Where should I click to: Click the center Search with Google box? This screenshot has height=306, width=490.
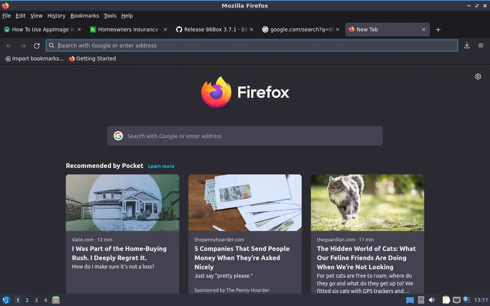[x=245, y=136]
